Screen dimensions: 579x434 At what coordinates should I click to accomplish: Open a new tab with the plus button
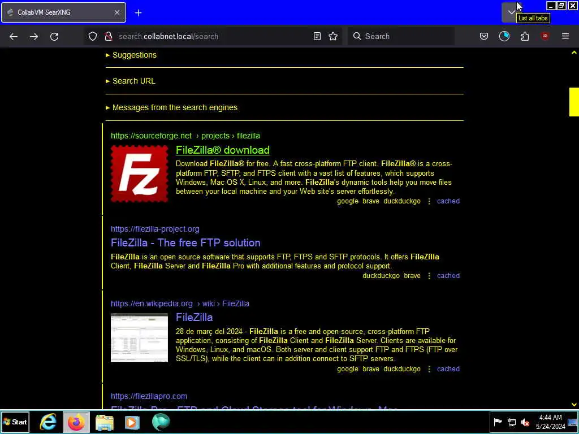coord(138,13)
